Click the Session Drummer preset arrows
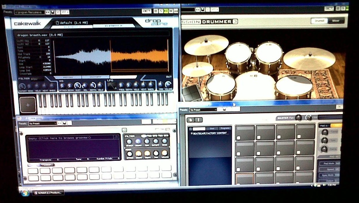The image size is (359, 203). (198, 10)
